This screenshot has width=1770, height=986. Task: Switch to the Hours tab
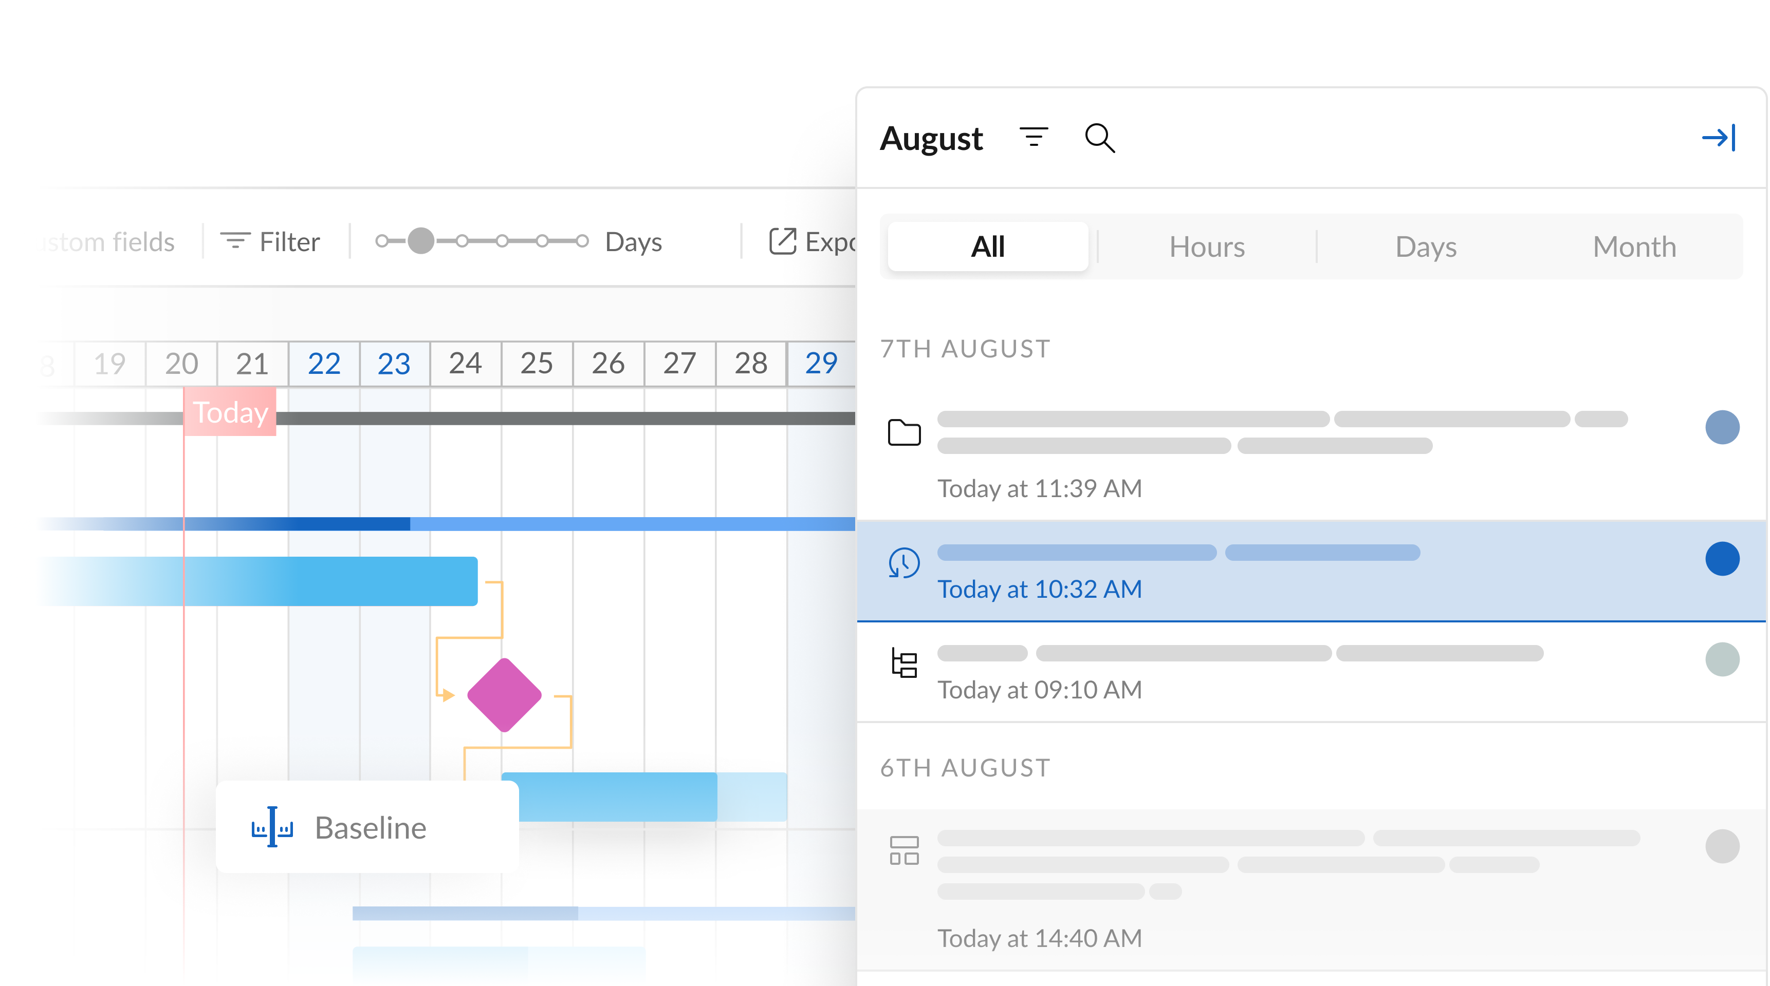click(1207, 246)
